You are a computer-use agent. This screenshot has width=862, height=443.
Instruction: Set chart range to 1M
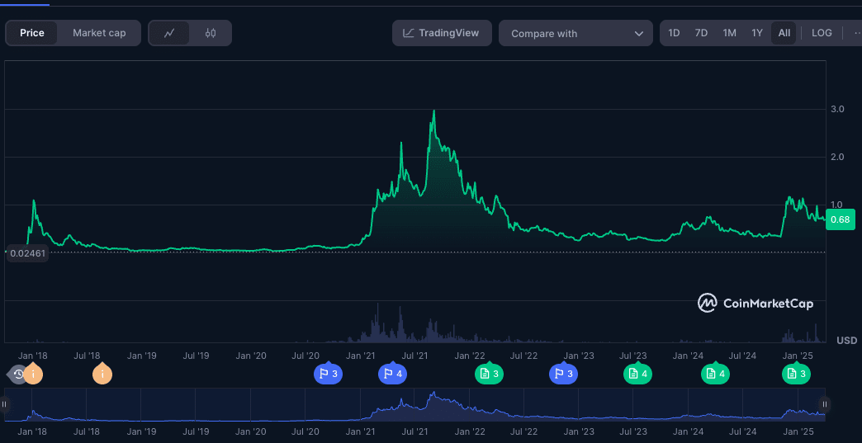(730, 33)
